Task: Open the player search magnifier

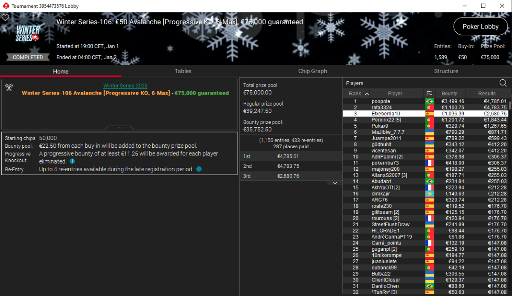Action: pos(503,83)
